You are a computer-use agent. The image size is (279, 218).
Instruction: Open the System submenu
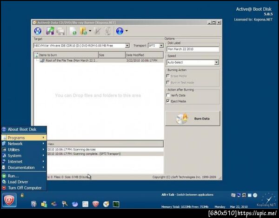[24, 156]
